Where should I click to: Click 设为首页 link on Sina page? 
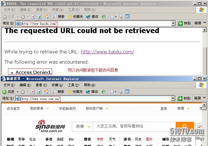point(13,109)
